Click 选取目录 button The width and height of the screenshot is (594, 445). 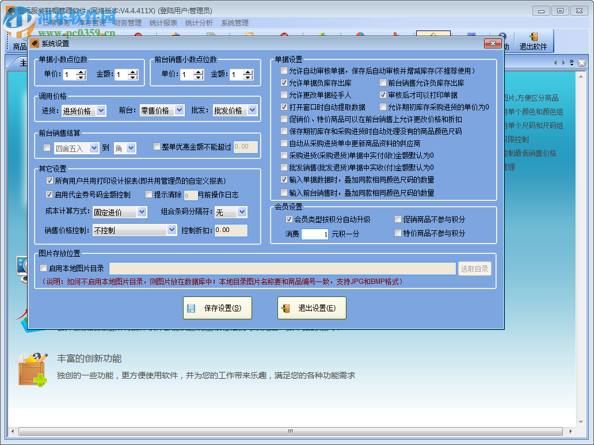coord(475,269)
